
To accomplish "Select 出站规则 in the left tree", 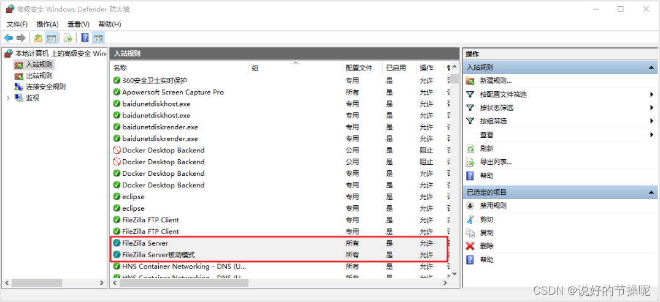I will (x=39, y=76).
